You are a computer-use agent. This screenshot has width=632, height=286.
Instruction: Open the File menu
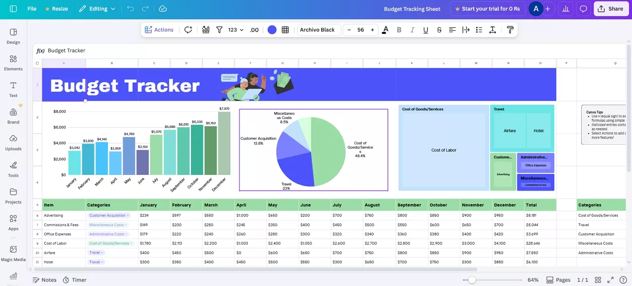[x=31, y=8]
